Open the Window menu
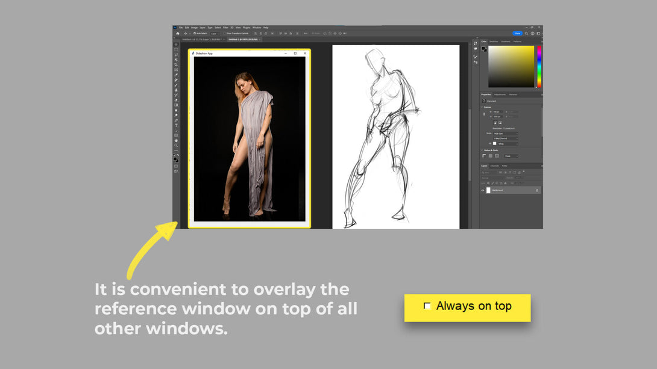Screen dimensions: 657x369 (x=257, y=28)
